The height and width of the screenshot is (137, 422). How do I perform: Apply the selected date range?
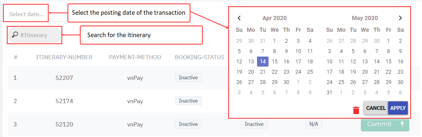pyautogui.click(x=398, y=108)
